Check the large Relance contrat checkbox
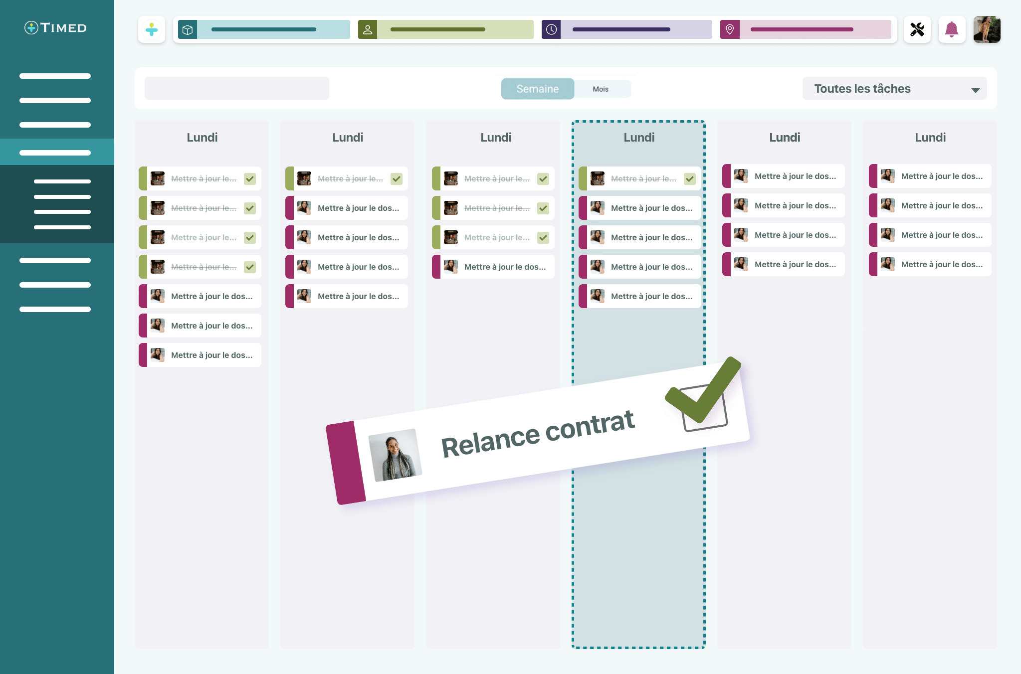 [x=704, y=406]
